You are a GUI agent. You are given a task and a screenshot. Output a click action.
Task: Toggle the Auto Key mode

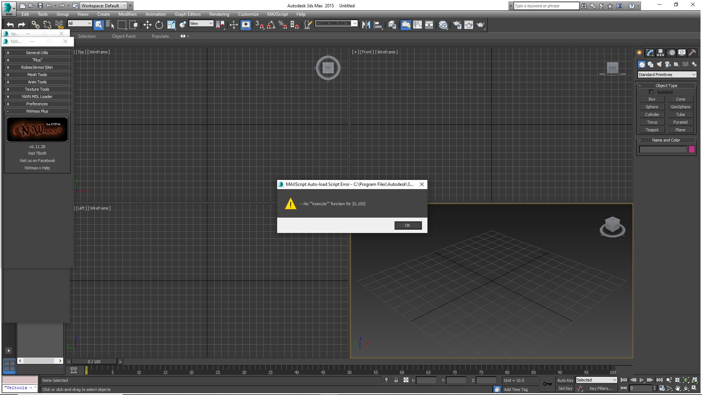click(565, 380)
